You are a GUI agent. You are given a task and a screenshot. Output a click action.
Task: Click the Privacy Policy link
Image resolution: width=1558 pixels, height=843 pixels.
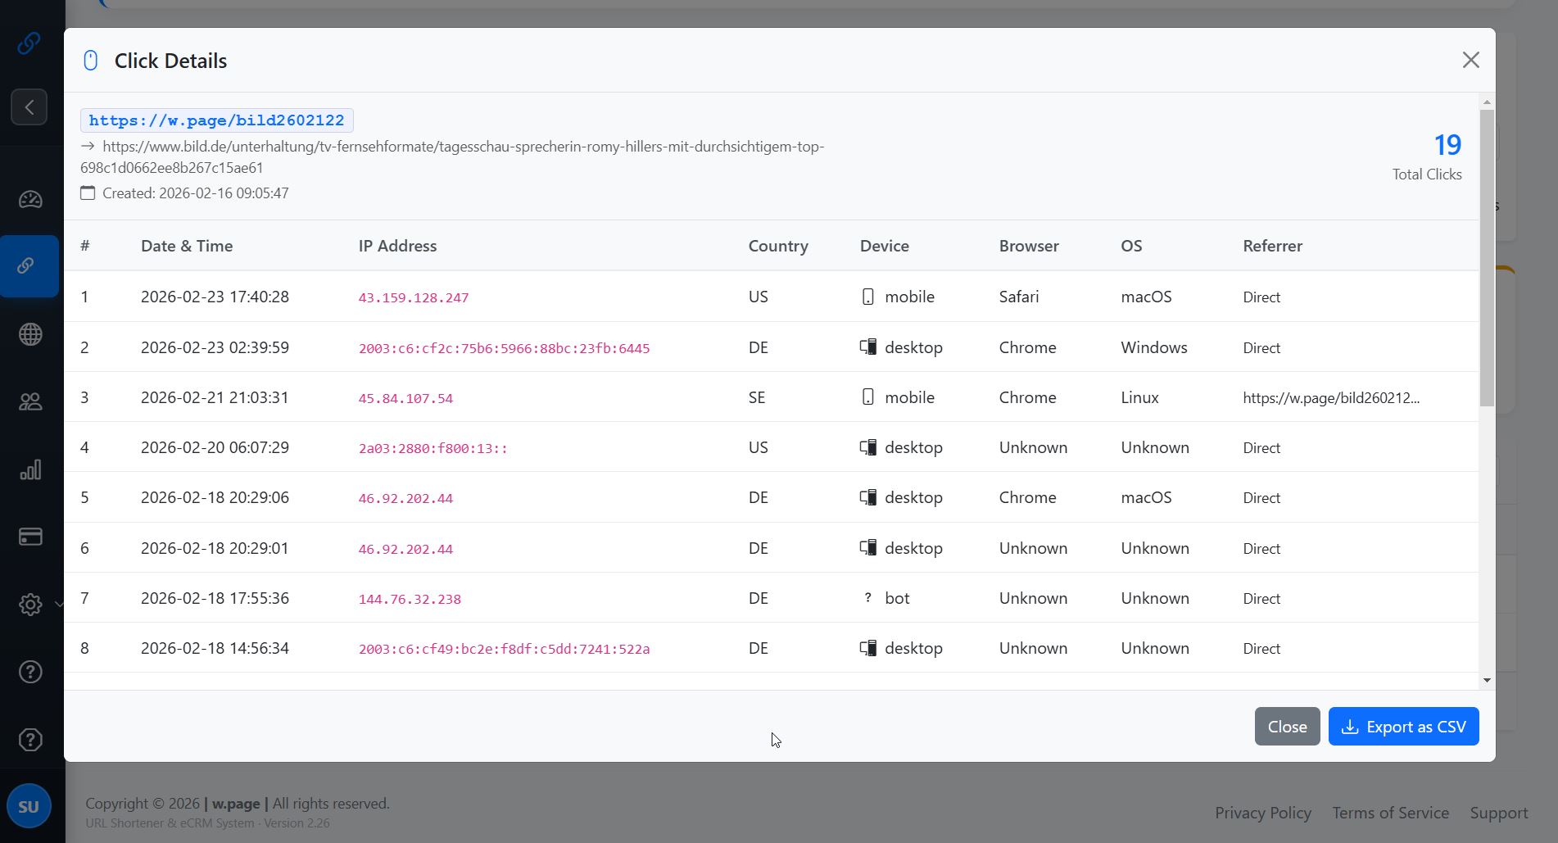point(1262,812)
